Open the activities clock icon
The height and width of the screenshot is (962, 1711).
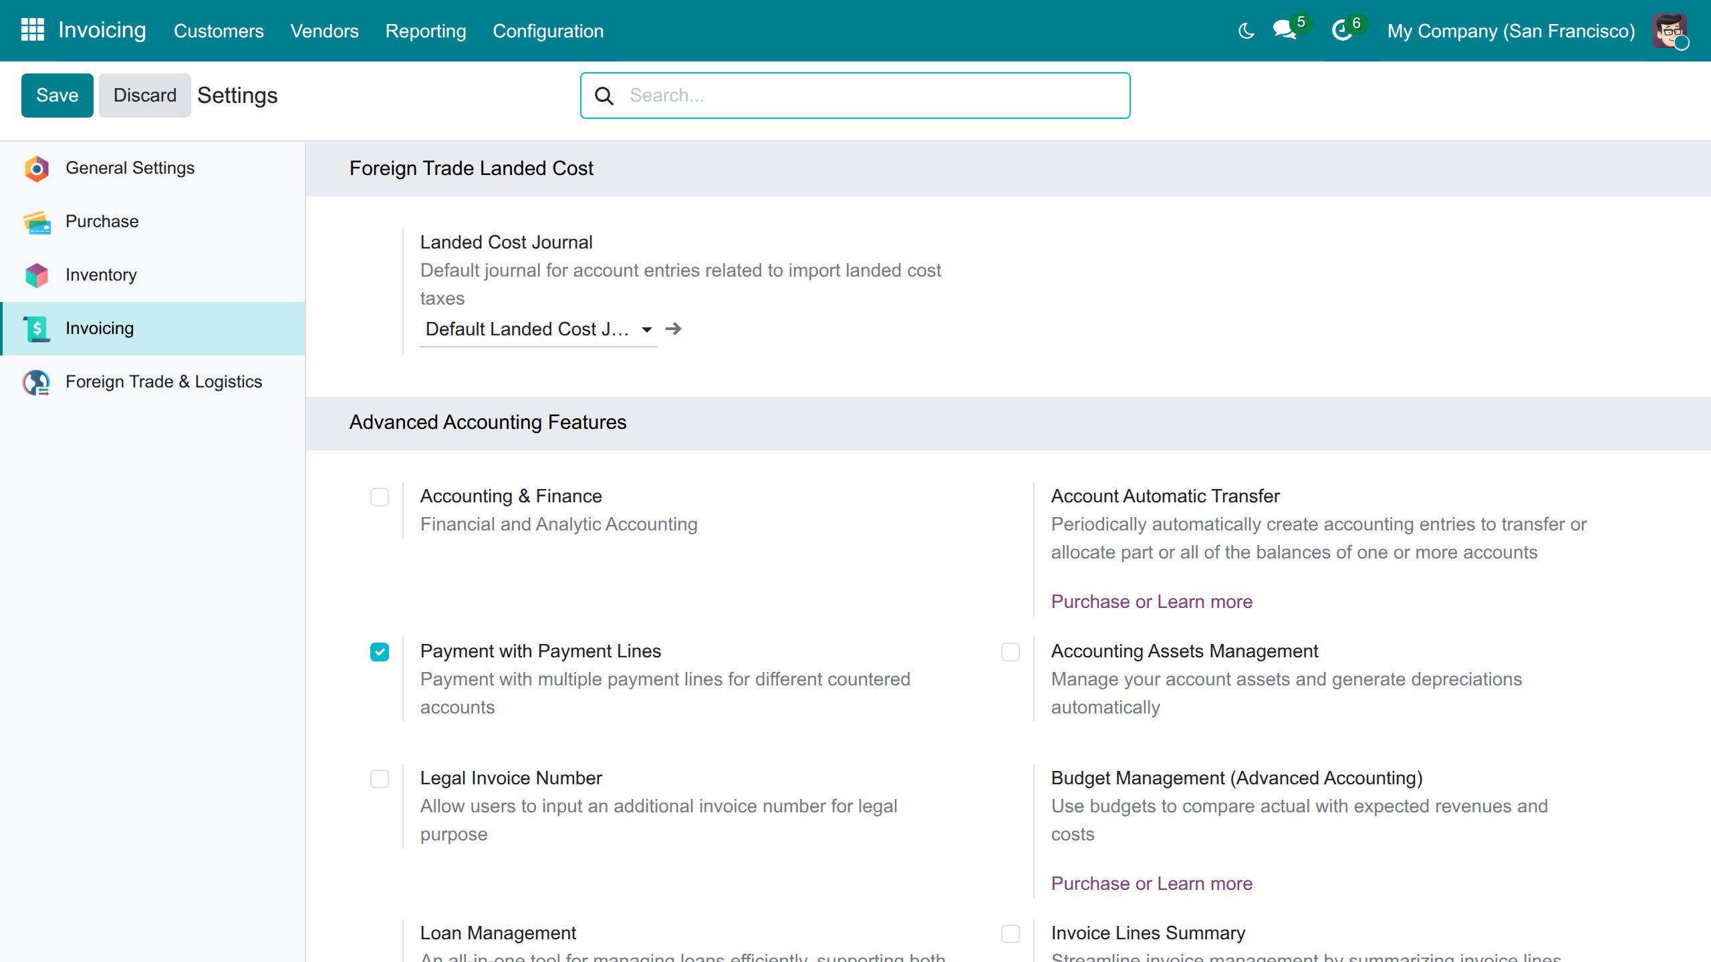click(x=1341, y=31)
